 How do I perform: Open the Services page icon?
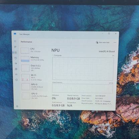coord(16,80)
